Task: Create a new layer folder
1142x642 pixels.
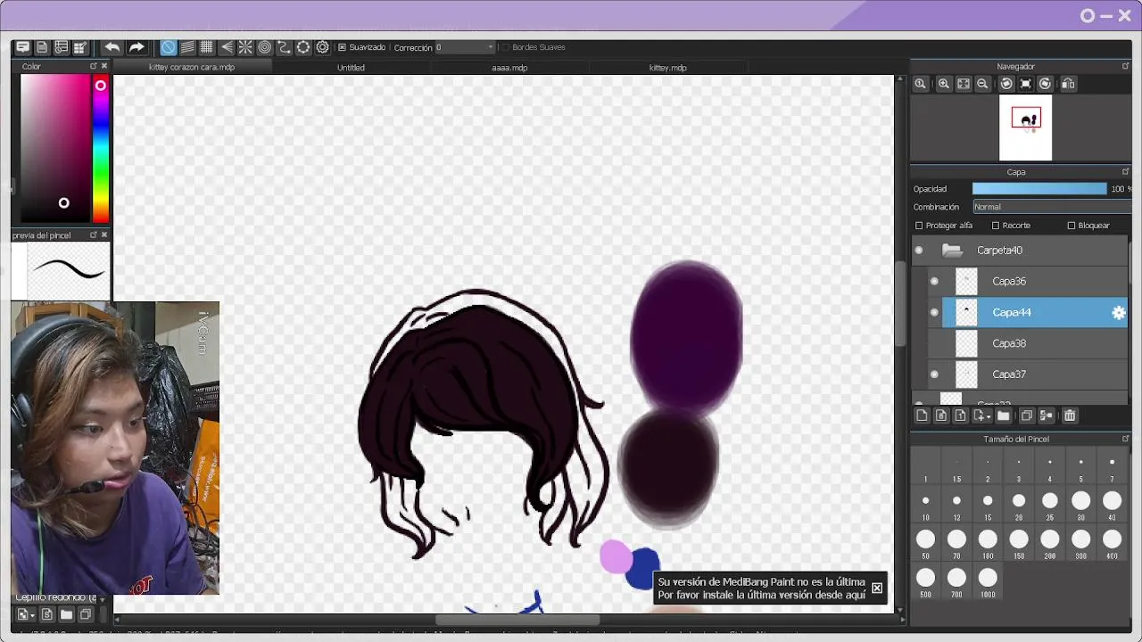Action: [x=1003, y=416]
